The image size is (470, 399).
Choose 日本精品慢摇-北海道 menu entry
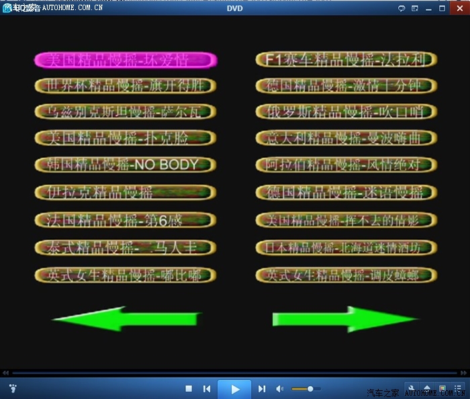346,247
